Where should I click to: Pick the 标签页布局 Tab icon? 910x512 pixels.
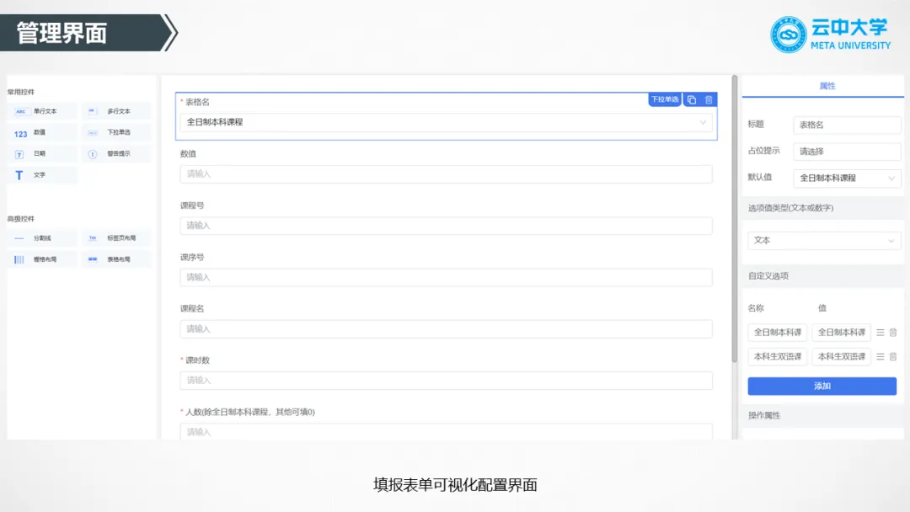(x=93, y=238)
